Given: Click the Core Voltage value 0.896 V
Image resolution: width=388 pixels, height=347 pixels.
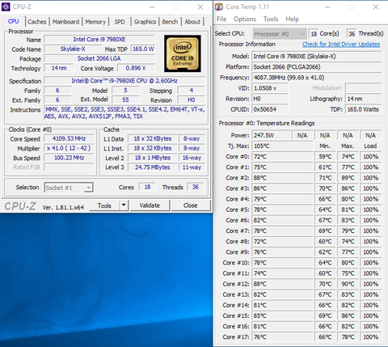Looking at the screenshot, I should pos(136,68).
